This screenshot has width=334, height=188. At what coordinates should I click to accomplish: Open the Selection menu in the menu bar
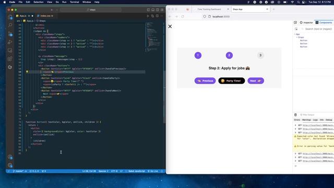[38, 2]
